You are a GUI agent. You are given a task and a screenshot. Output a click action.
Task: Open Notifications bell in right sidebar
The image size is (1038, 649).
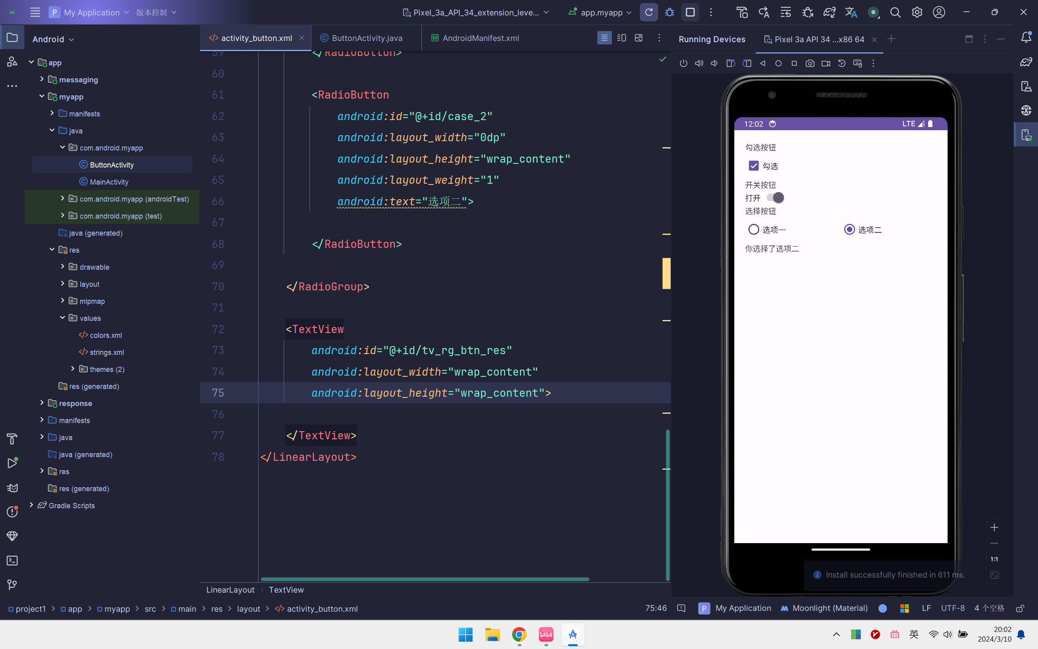click(1026, 38)
